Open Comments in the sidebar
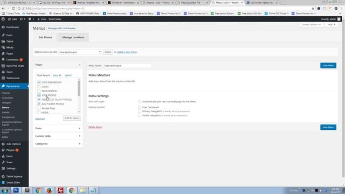The image size is (345, 194). point(12,60)
